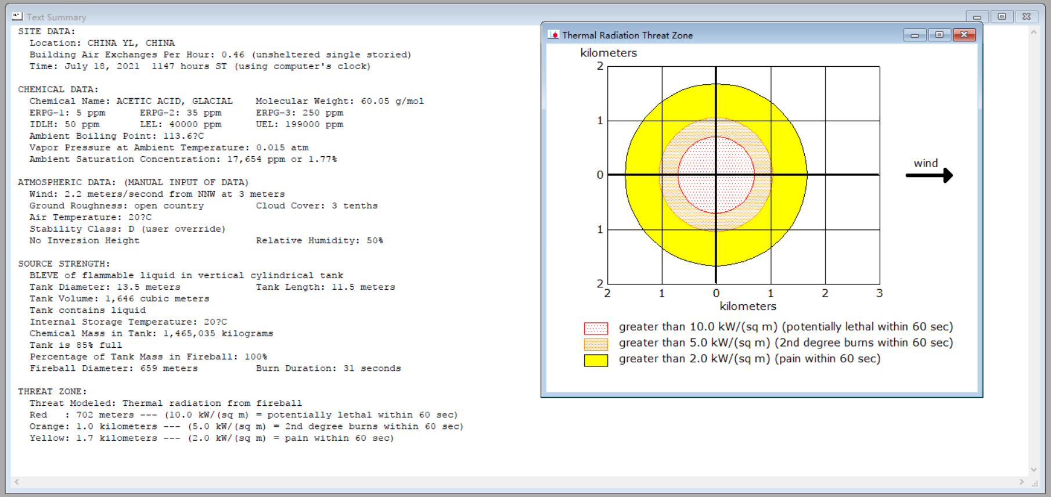Click the 'Time: July 18, 2021' line
The image size is (1051, 497).
point(200,66)
